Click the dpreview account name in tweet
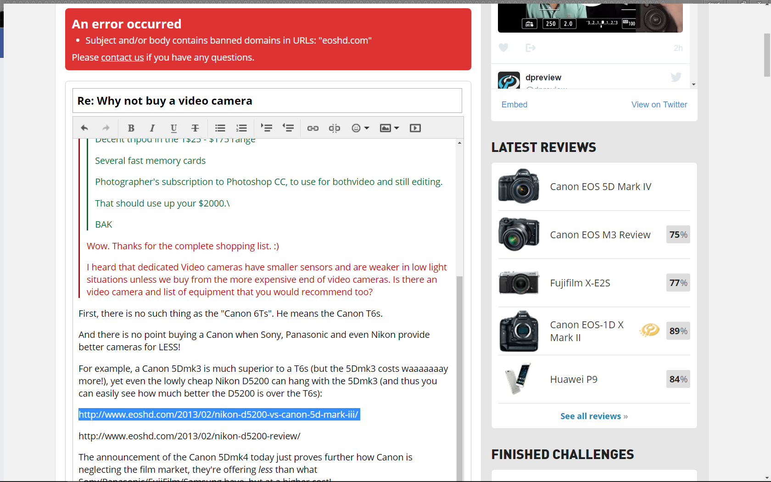Image resolution: width=771 pixels, height=482 pixels. click(543, 78)
